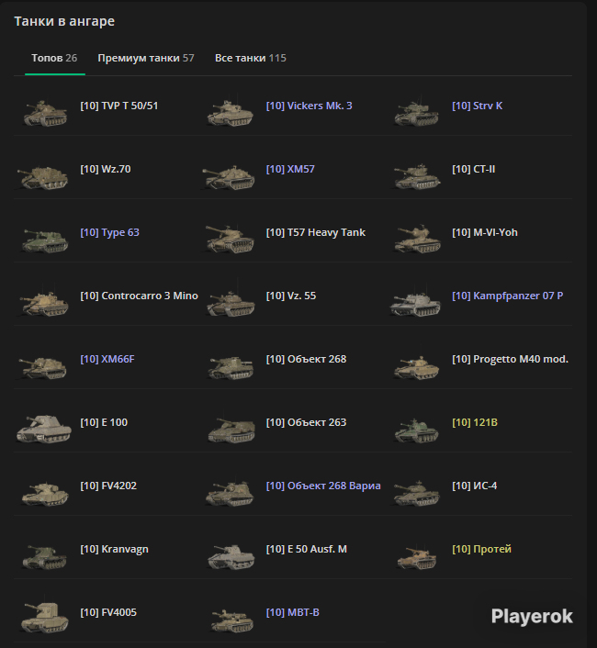Click the 121B tank icon
This screenshot has width=597, height=648.
pos(416,430)
